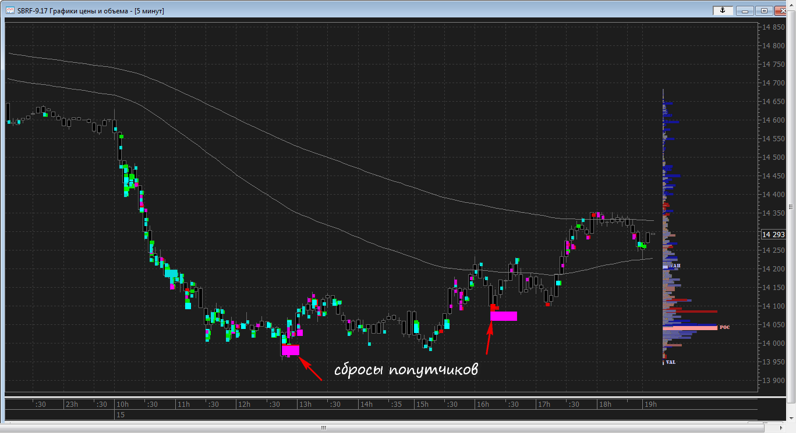Click the VAH label on volume profile
The width and height of the screenshot is (796, 433).
pyautogui.click(x=675, y=266)
